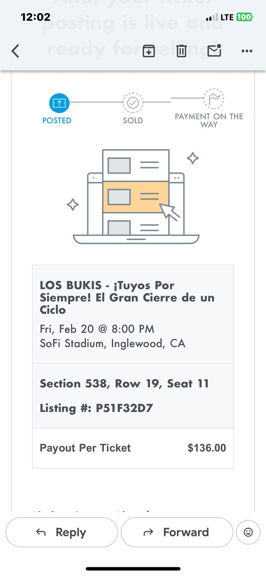Open the three-dot more options menu
This screenshot has height=576, width=266.
coord(247,51)
